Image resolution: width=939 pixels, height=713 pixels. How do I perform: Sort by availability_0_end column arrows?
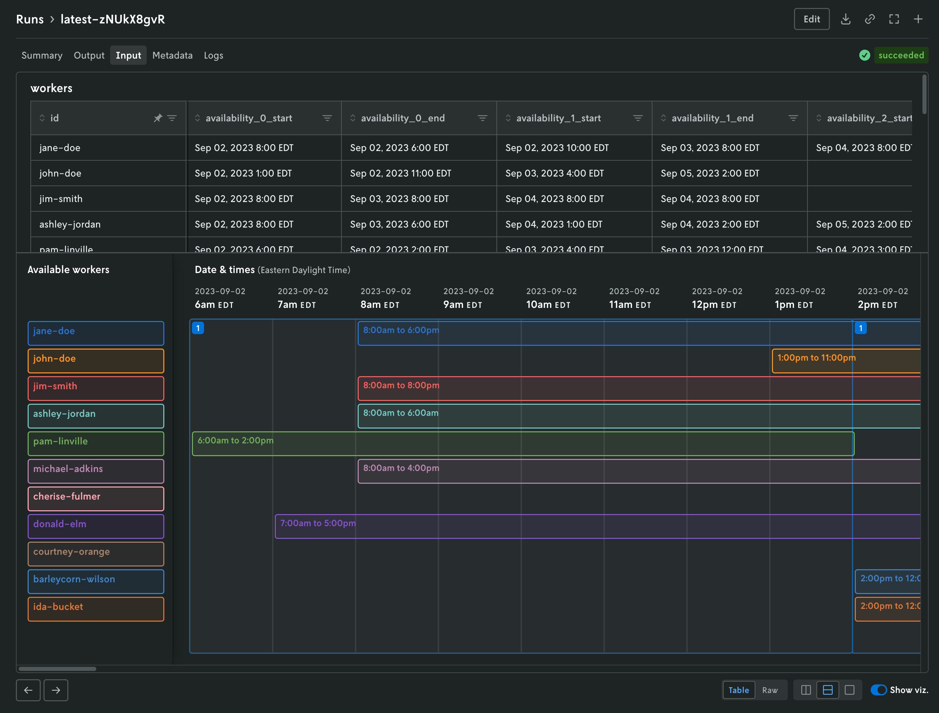353,118
